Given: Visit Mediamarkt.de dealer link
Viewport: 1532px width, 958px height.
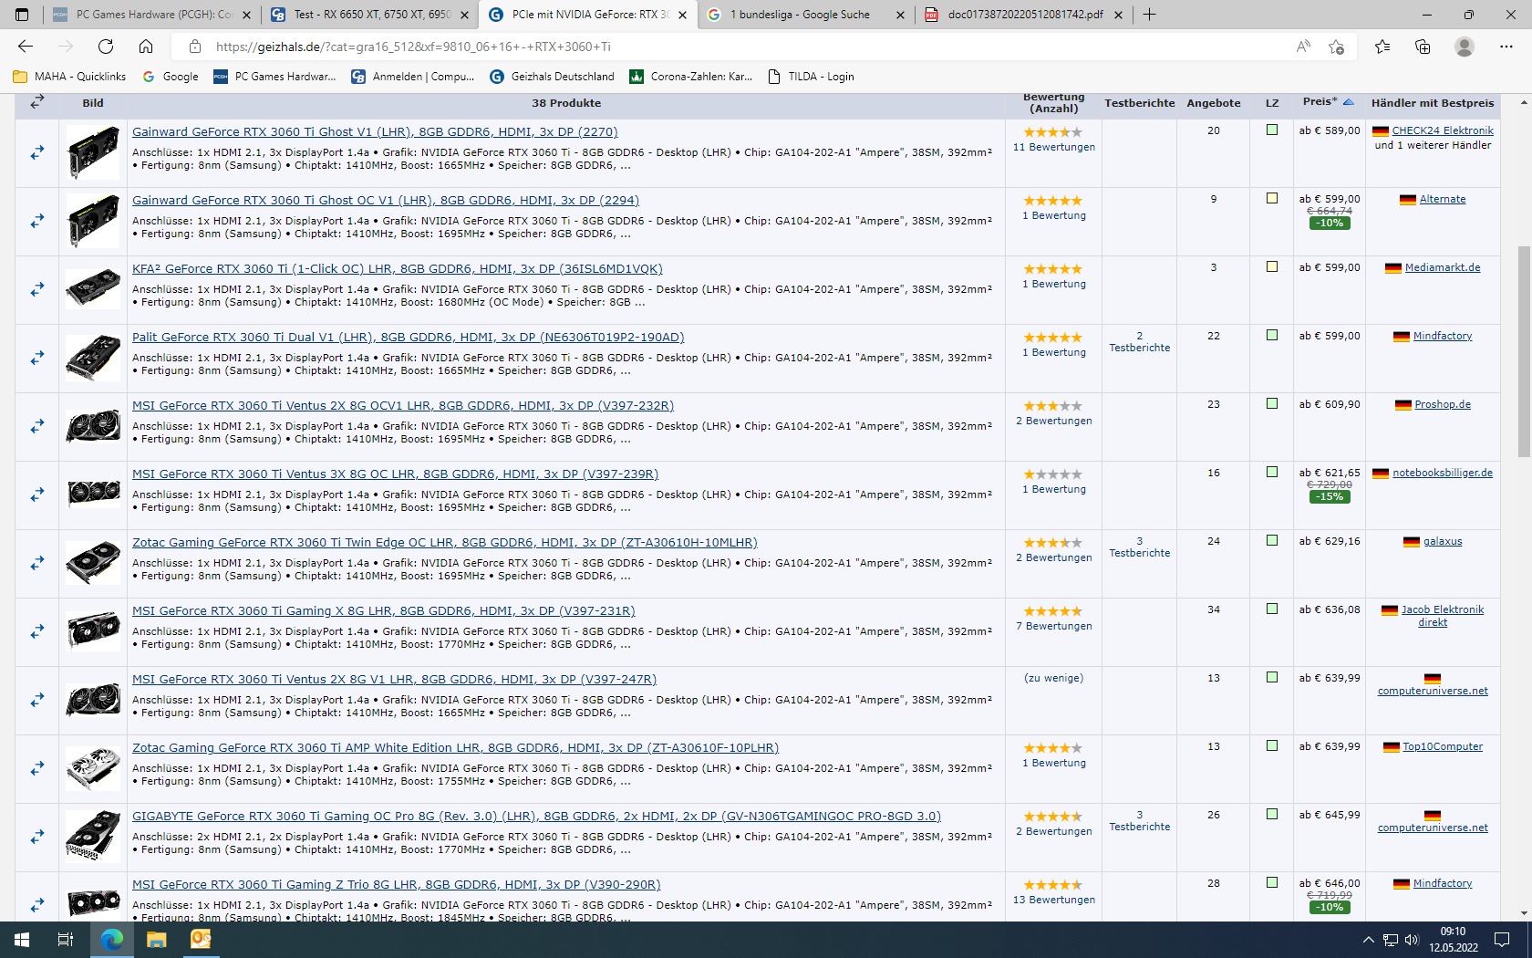Looking at the screenshot, I should coord(1442,267).
